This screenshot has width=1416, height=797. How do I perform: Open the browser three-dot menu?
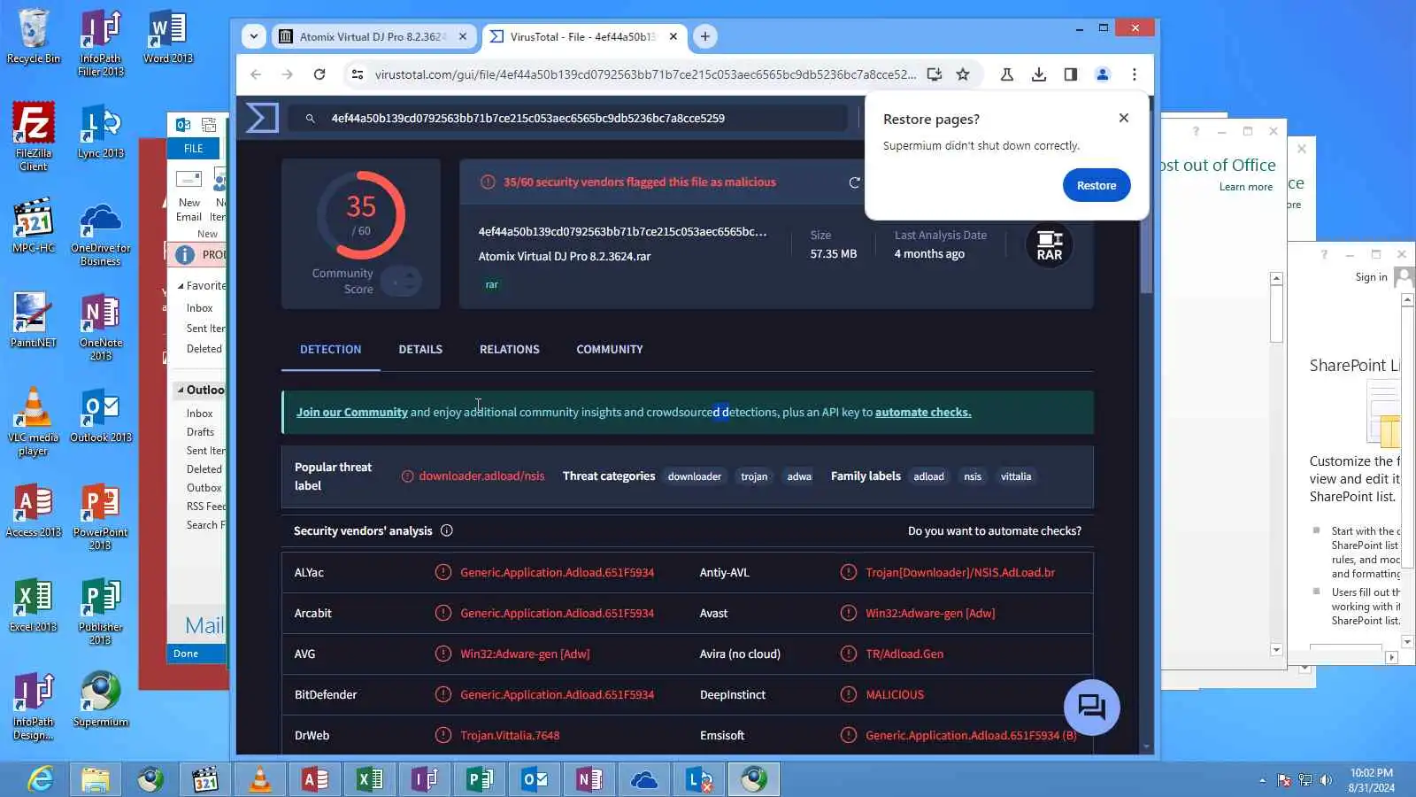(x=1135, y=74)
